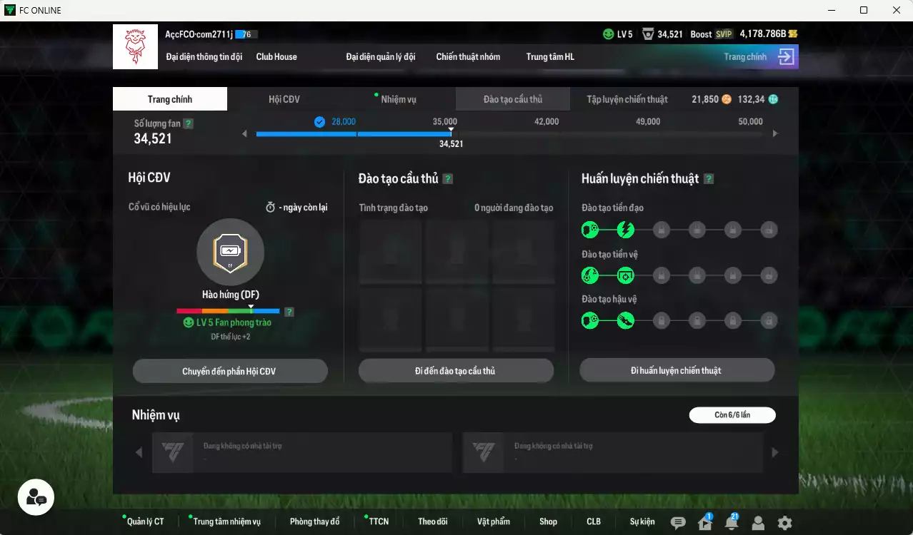Image resolution: width=913 pixels, height=535 pixels.
Task: Click the Hào hứng (DF) cheer badge
Action: [x=230, y=252]
